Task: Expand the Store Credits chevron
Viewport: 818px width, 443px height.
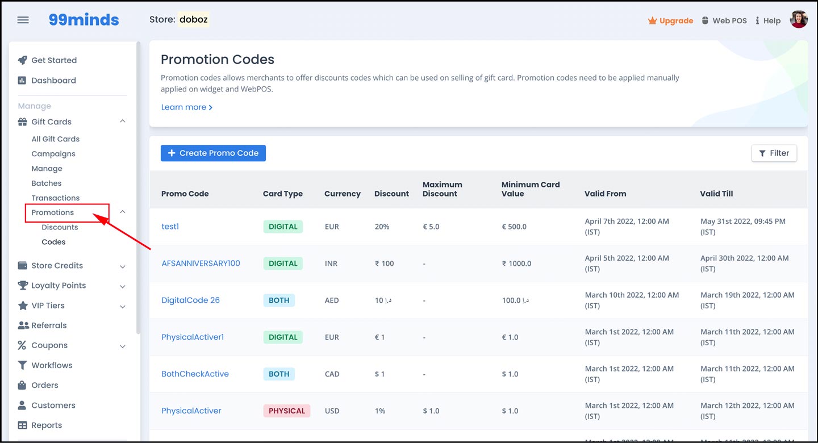Action: [x=123, y=266]
